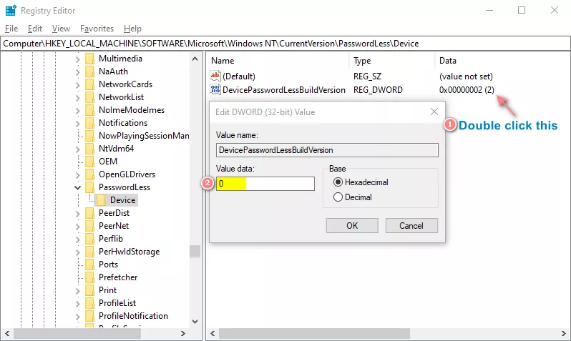571x341 pixels.
Task: Open the File menu
Action: (x=11, y=29)
